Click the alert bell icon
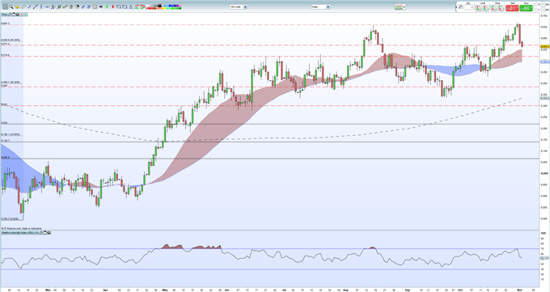This screenshot has height=292, width=550. click(17, 6)
